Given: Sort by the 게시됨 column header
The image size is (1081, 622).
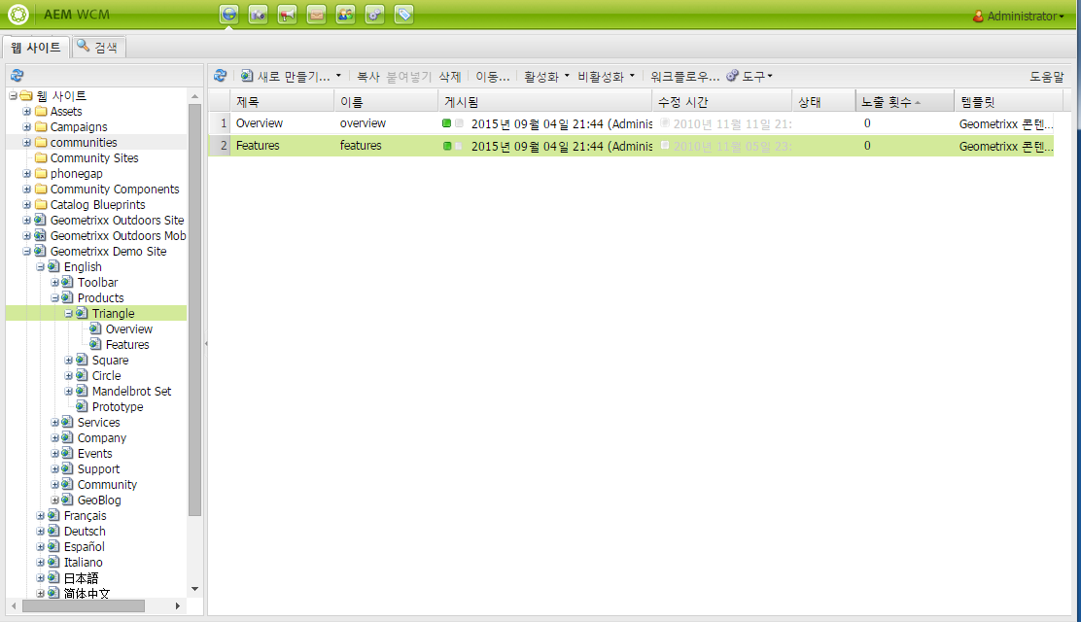Looking at the screenshot, I should tap(545, 102).
